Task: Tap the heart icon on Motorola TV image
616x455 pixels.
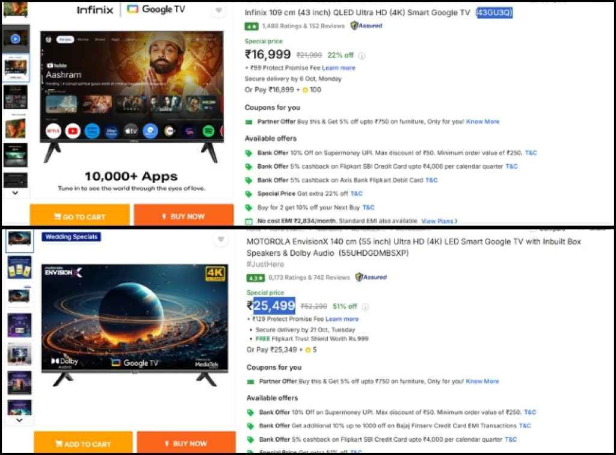Action: (x=221, y=240)
